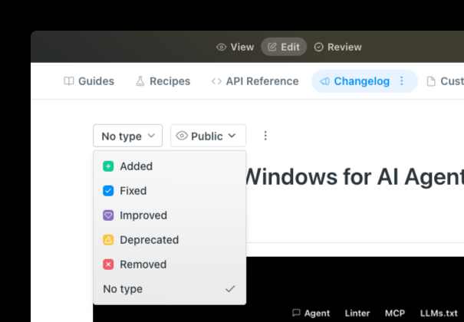Viewport: 464px width, 322px height.
Task: Collapse the No type dropdown button
Action: (128, 136)
